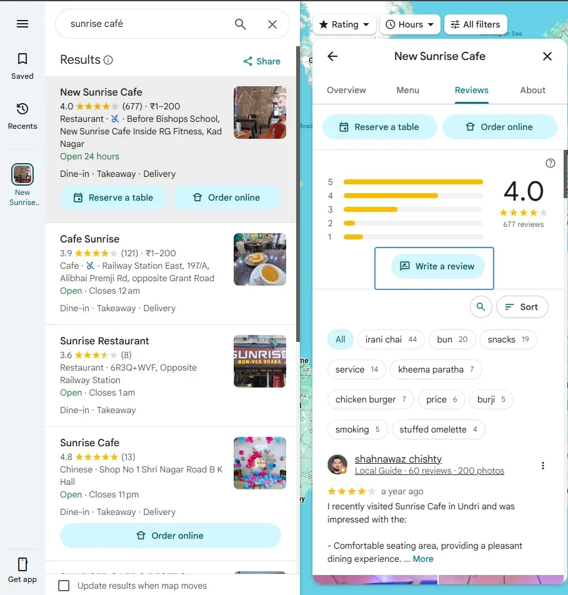
Task: Open the review search icon
Action: (x=481, y=307)
